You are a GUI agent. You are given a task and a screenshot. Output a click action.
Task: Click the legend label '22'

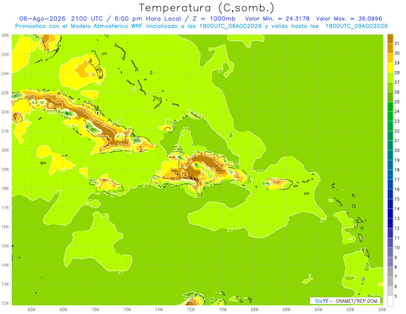click(x=397, y=131)
